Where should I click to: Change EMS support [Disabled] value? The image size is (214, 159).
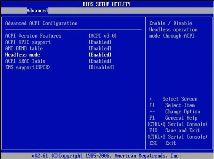tap(101, 67)
